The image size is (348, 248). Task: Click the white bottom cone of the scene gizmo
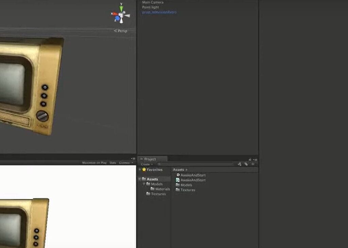point(121,21)
